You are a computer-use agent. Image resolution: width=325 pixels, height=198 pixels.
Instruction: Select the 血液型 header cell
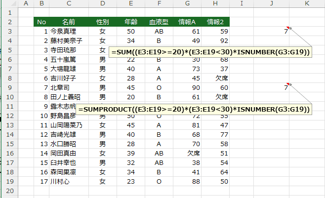(159, 22)
